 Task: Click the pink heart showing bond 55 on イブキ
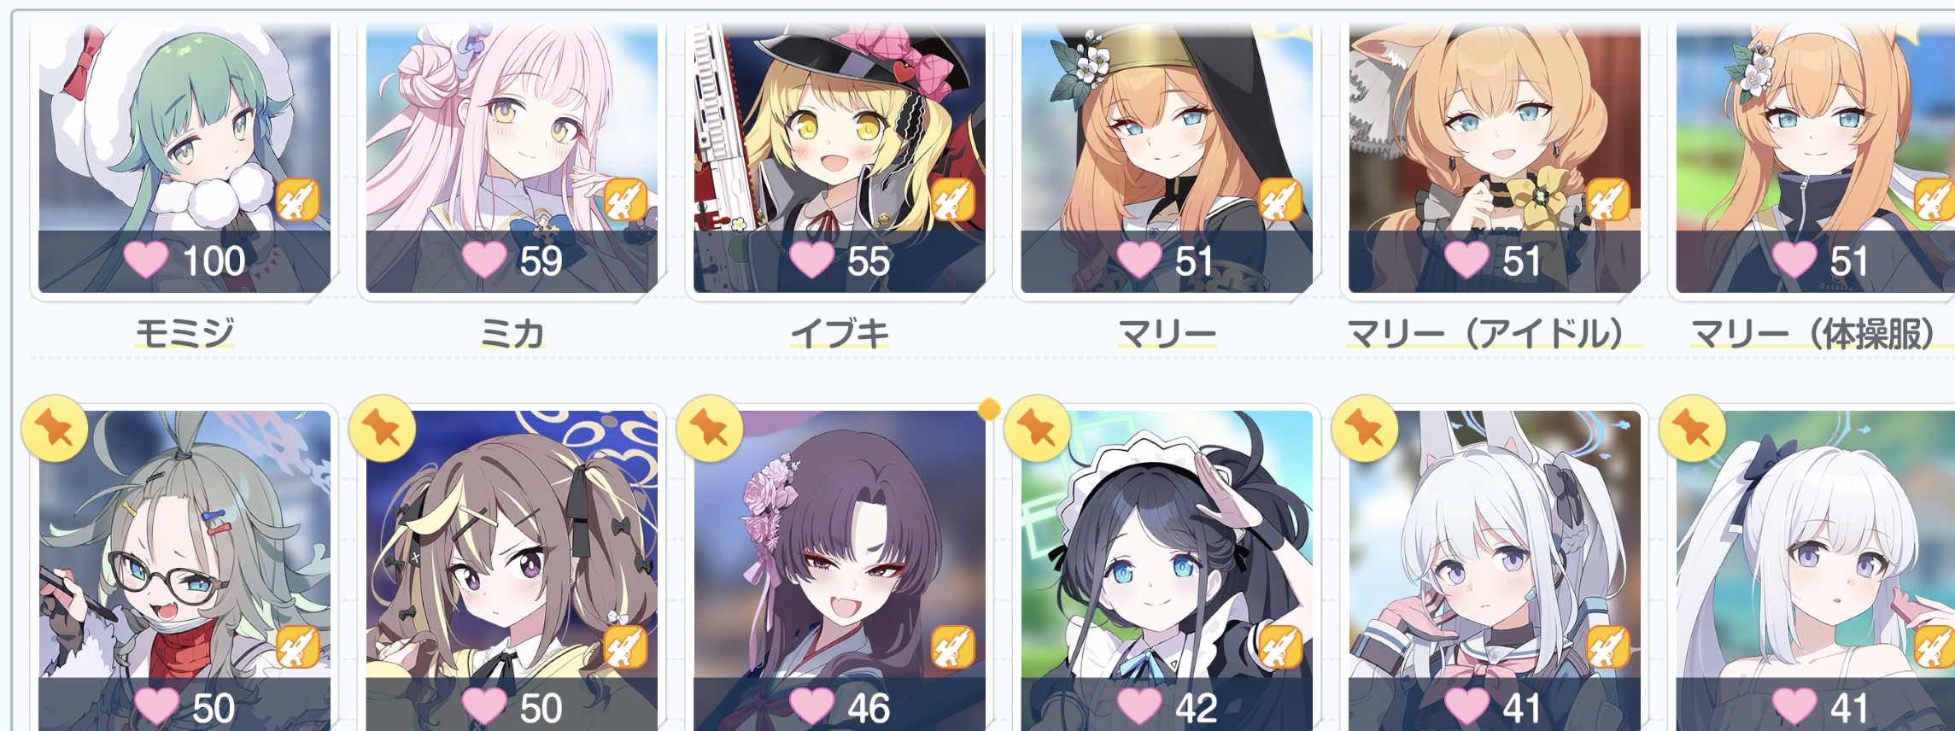(x=811, y=260)
